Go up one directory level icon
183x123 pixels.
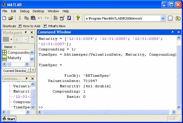[x=178, y=18]
